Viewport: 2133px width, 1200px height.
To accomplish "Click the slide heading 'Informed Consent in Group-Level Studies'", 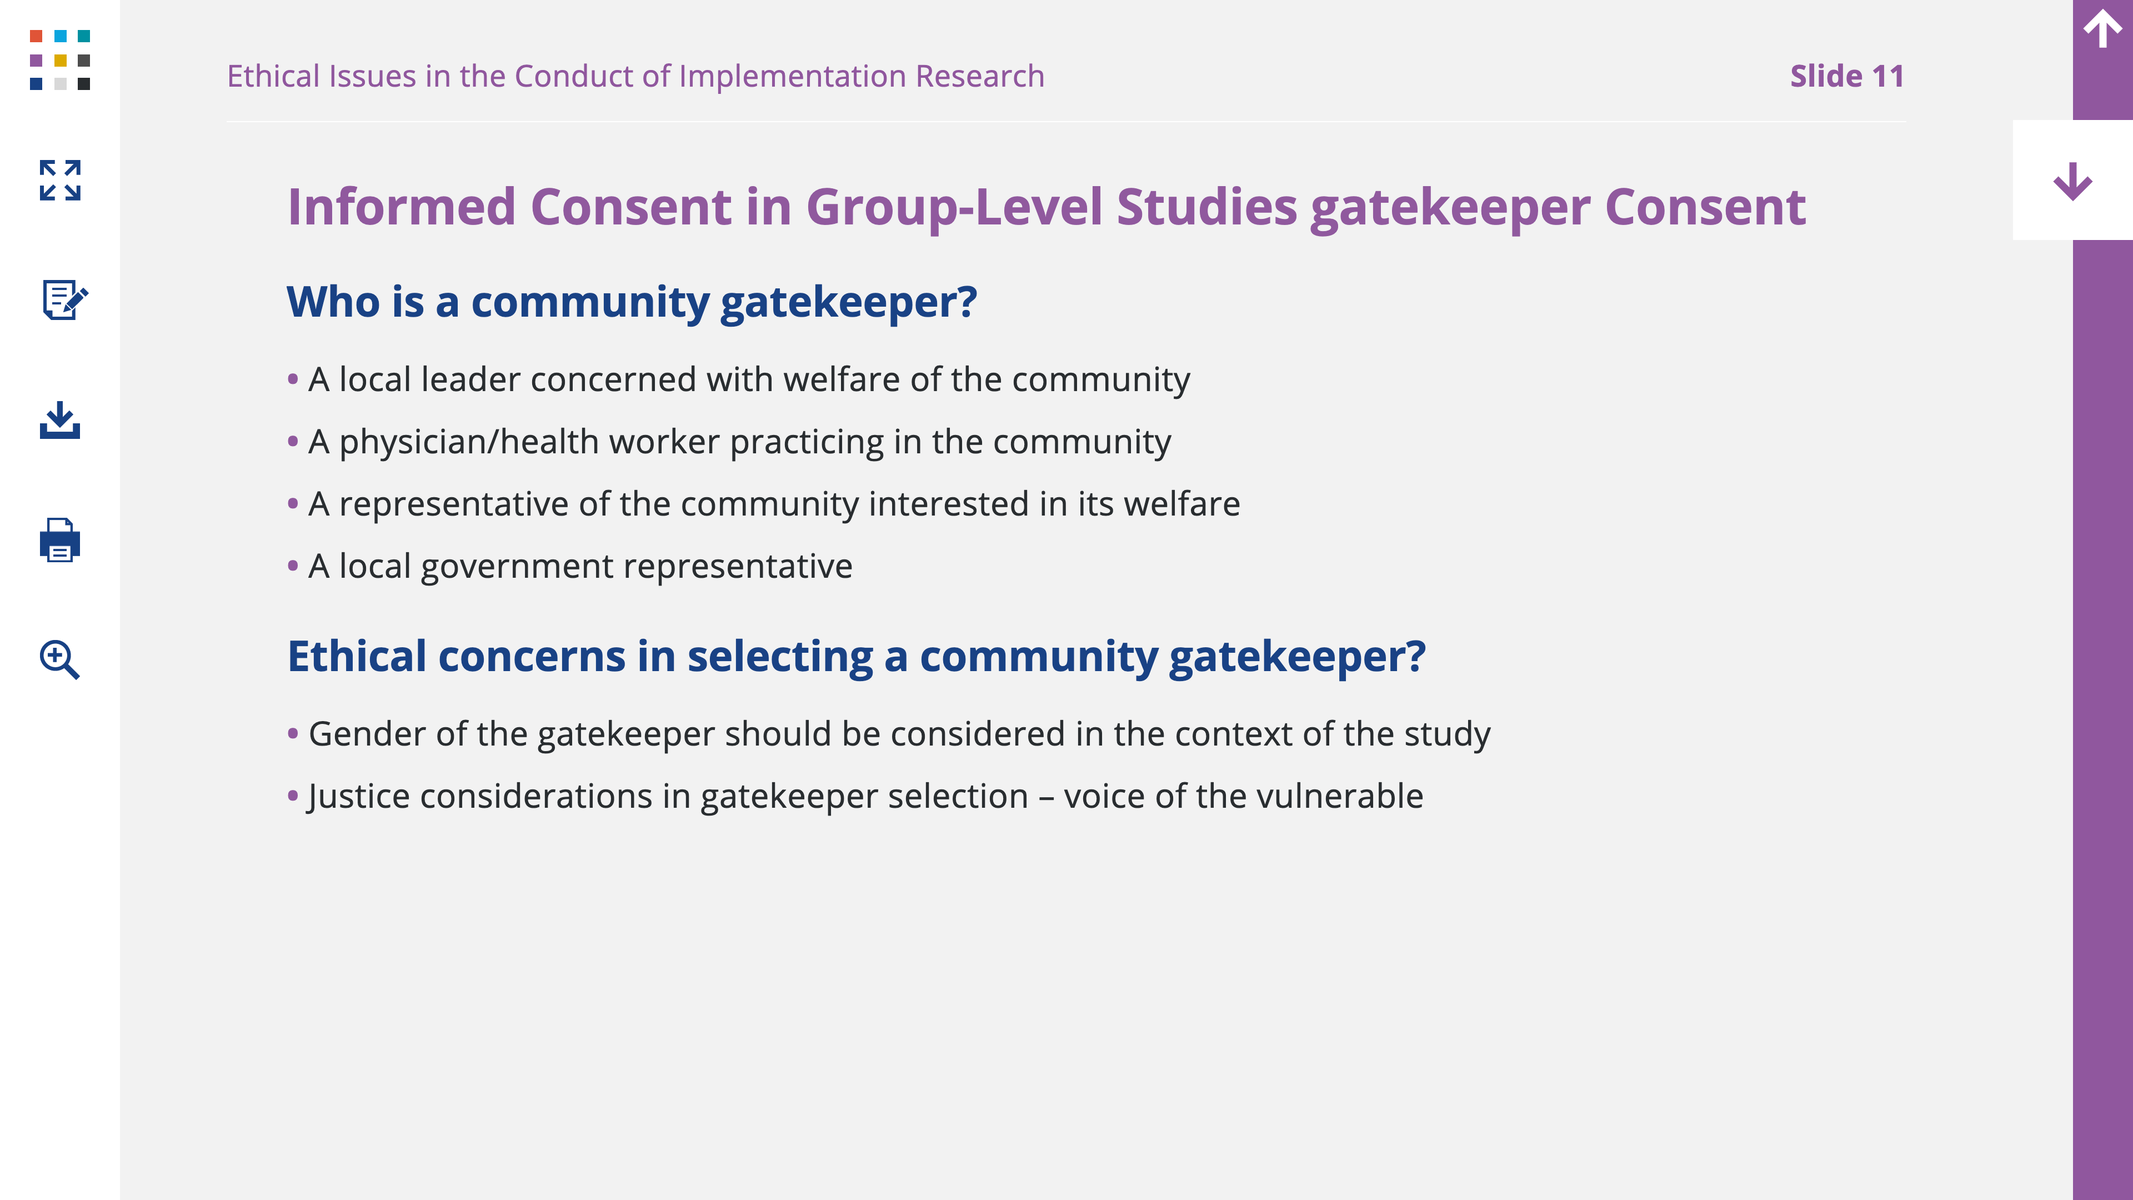I will [x=792, y=207].
